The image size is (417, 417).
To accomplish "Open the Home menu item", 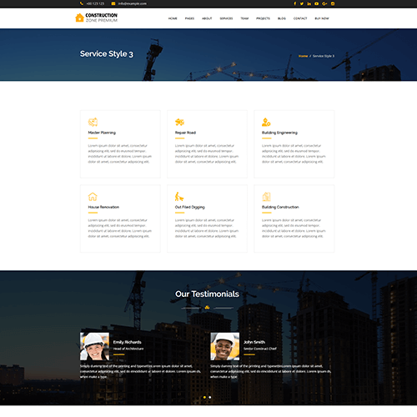I will tap(173, 18).
